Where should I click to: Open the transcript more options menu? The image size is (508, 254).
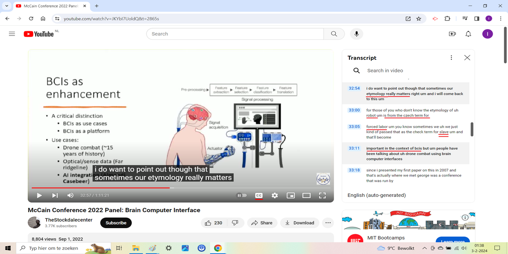[451, 58]
